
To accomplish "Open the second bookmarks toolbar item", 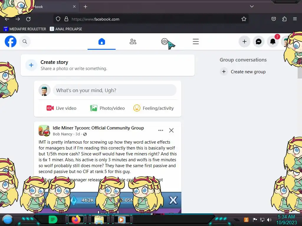I will coord(66,29).
